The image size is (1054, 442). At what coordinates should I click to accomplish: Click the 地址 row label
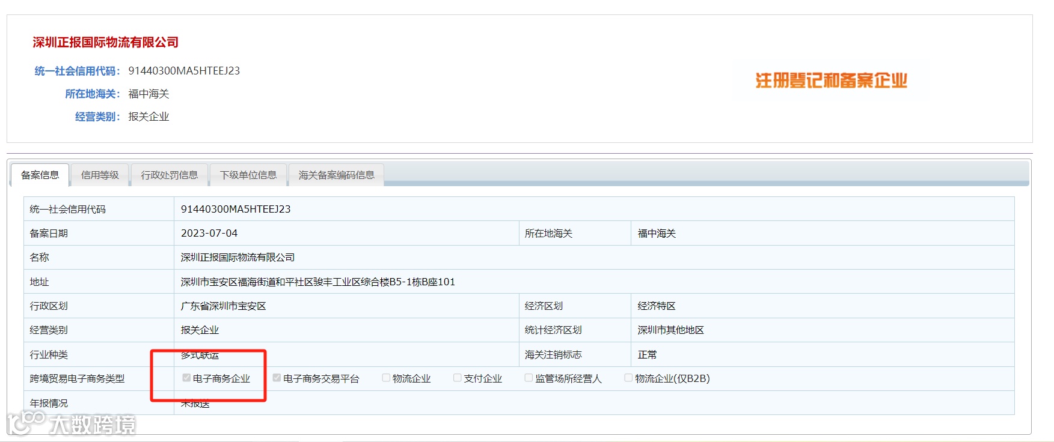coord(39,282)
